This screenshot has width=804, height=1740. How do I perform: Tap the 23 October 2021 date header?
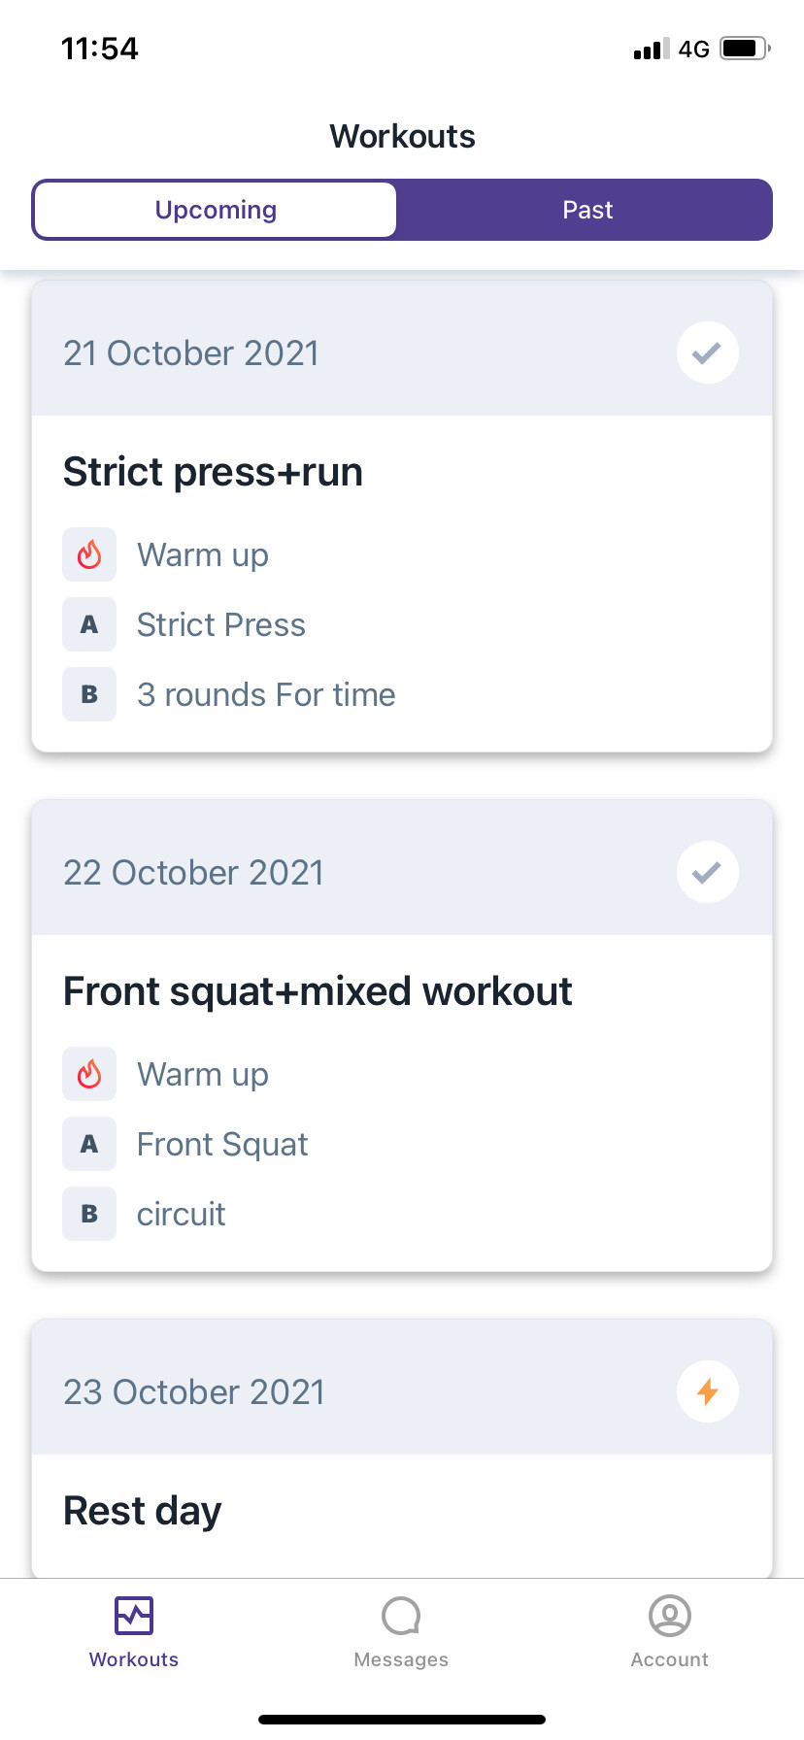(x=194, y=1391)
